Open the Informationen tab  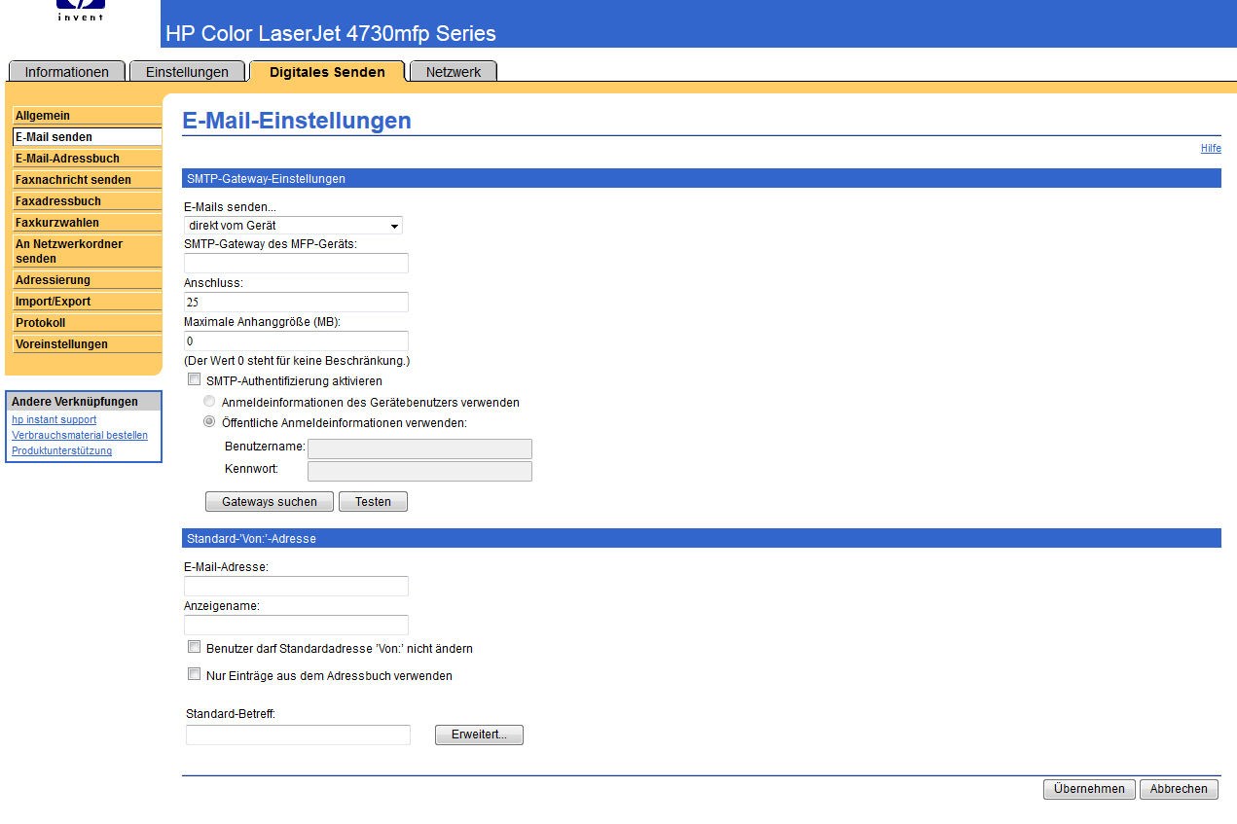tap(67, 72)
